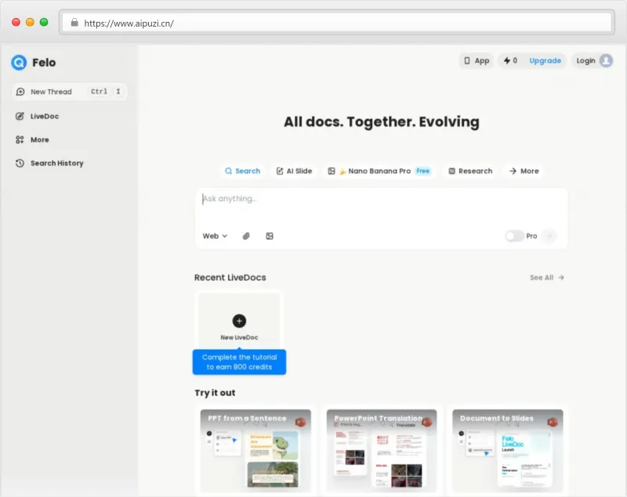Click the paperclip attachment icon

coord(246,236)
